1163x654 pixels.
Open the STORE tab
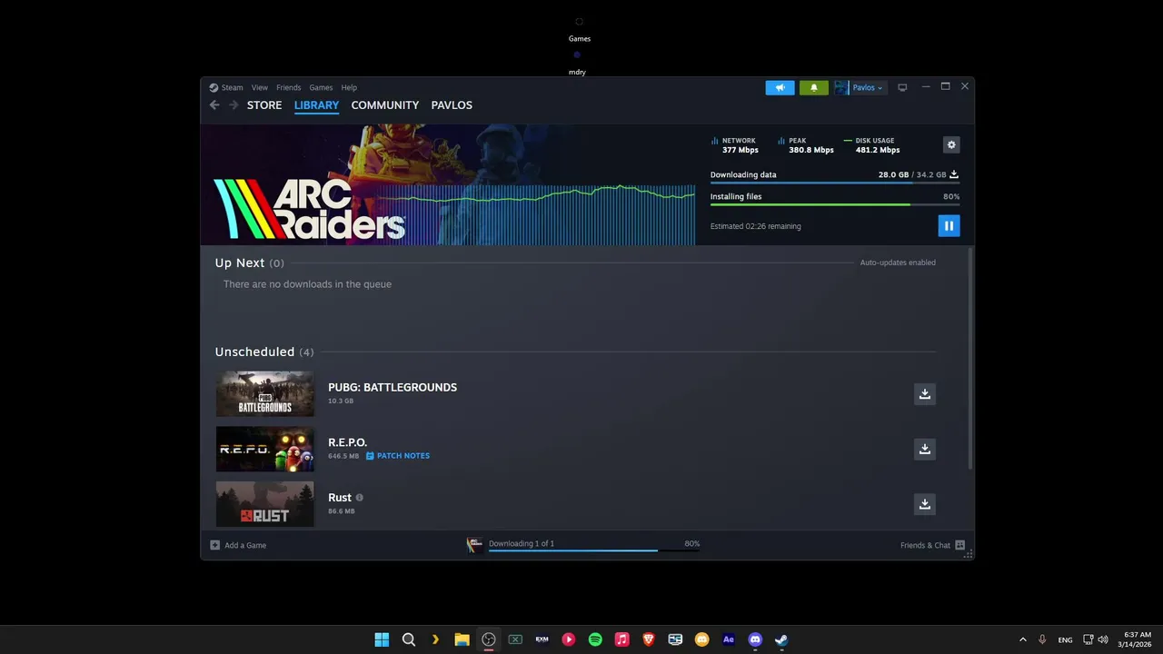264,105
